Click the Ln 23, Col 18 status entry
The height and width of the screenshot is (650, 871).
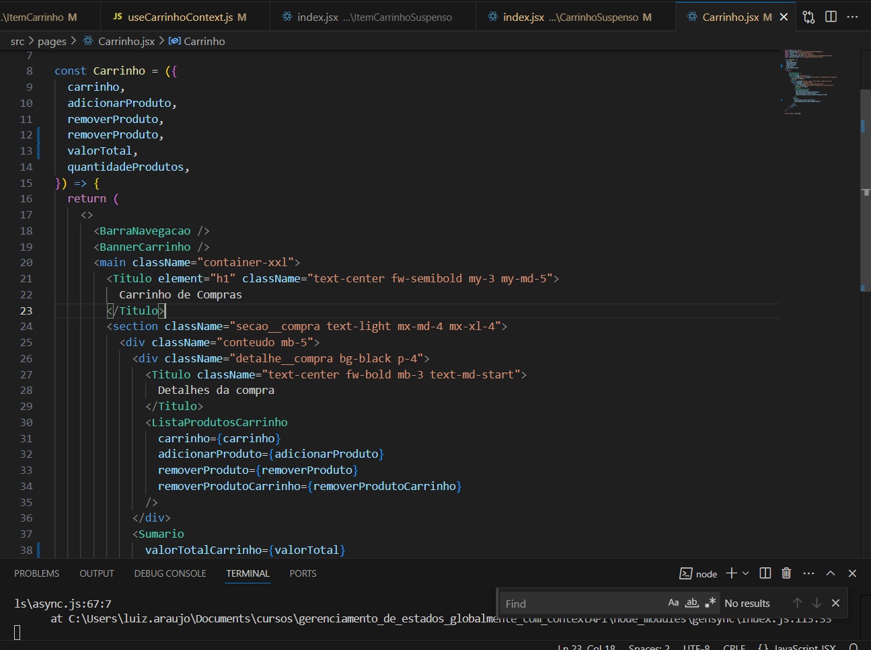click(x=586, y=647)
